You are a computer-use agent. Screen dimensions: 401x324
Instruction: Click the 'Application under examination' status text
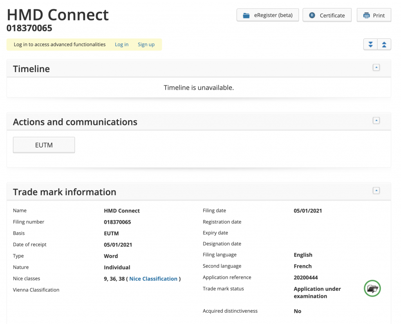click(x=317, y=292)
